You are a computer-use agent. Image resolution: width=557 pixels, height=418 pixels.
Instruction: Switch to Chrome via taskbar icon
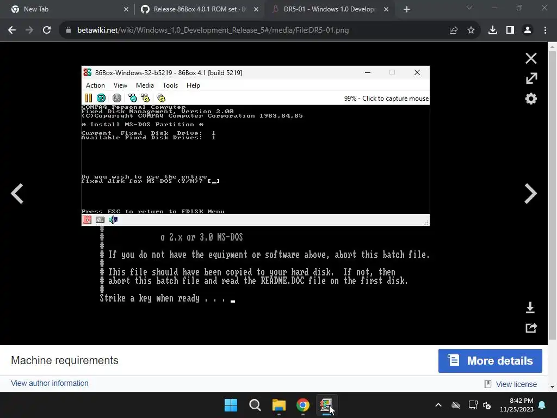click(x=303, y=405)
